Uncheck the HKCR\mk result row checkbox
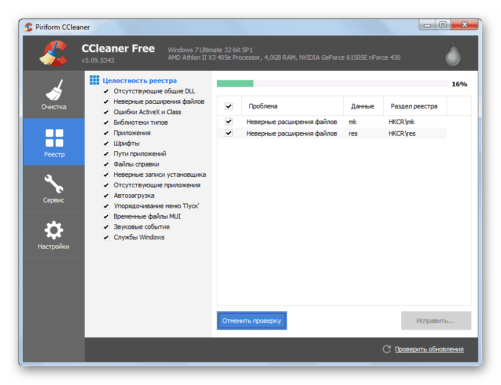Screen dimensions: 501x385 [227, 121]
